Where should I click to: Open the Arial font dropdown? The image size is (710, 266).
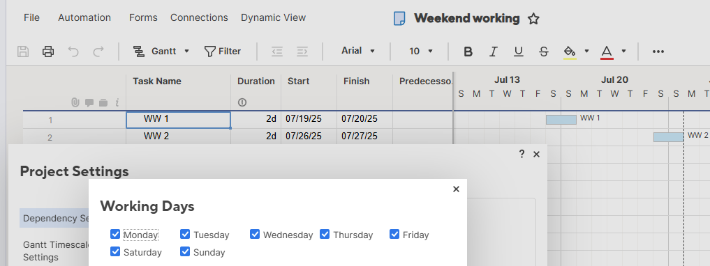coord(358,51)
